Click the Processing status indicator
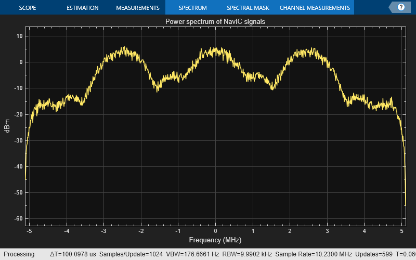The height and width of the screenshot is (260, 416). point(19,254)
